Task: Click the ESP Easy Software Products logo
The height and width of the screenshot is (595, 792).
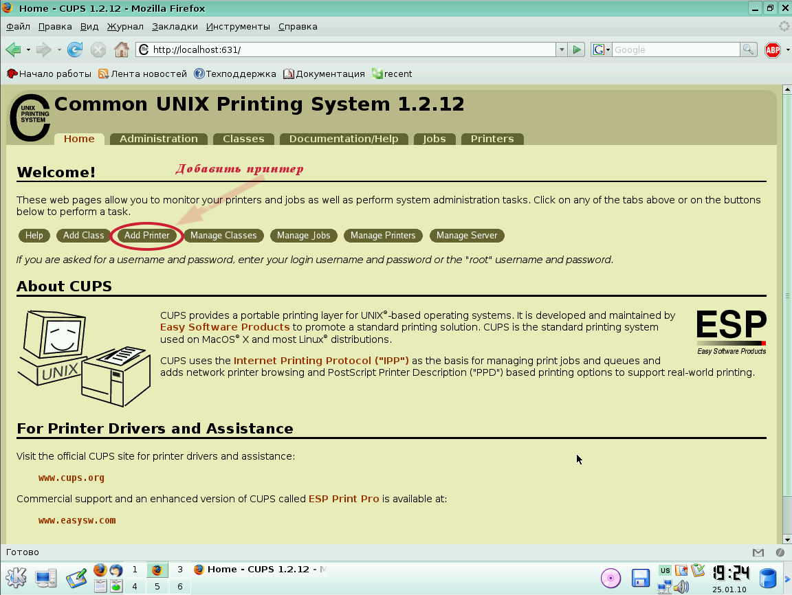Action: [731, 332]
